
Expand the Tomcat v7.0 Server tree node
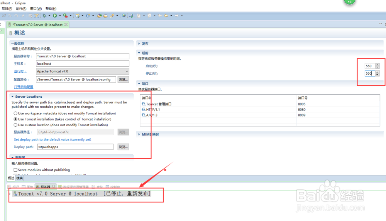click(x=10, y=194)
